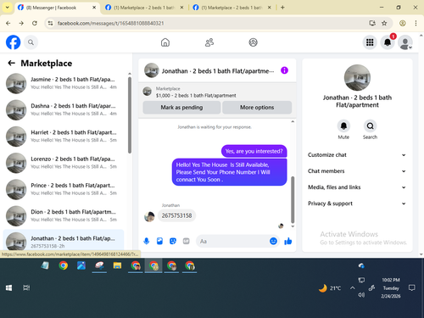Open a new browser tab
Image resolution: width=424 pixels, height=318 pixels.
point(282,8)
